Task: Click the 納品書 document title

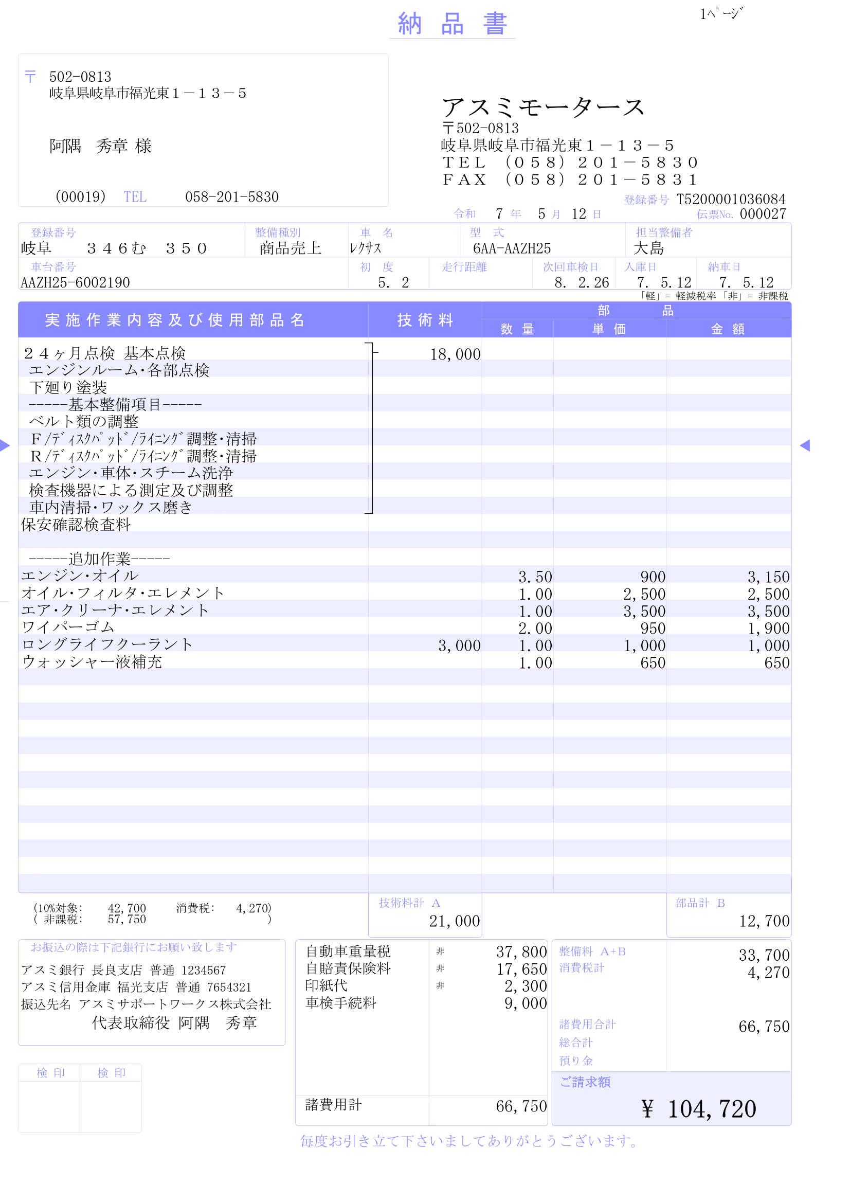Action: pyautogui.click(x=452, y=24)
